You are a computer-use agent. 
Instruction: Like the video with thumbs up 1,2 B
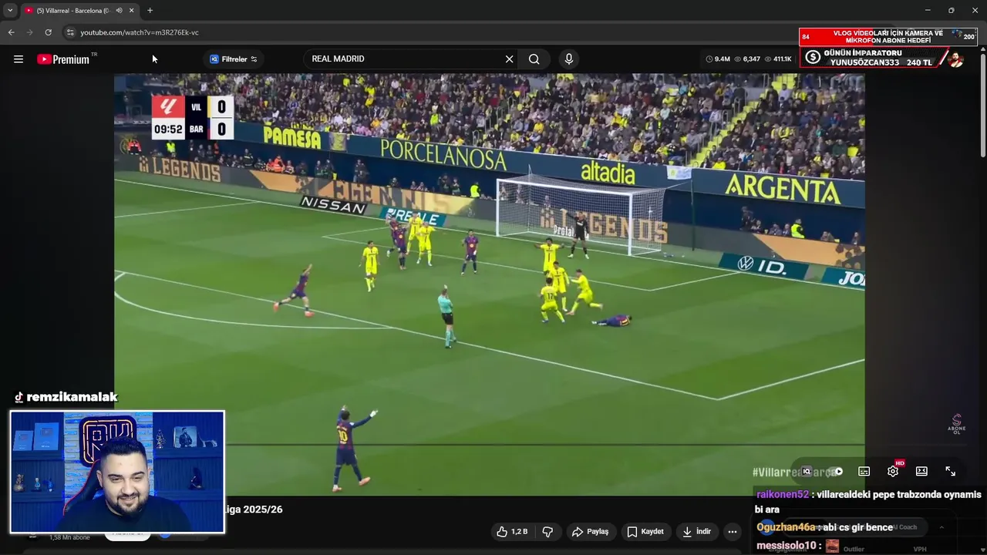(x=512, y=532)
